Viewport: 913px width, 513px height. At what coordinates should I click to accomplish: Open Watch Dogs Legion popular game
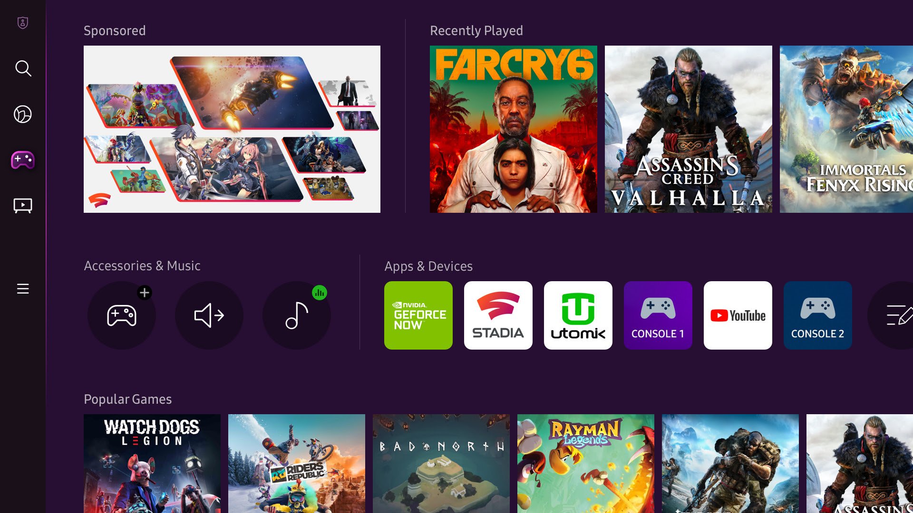152,464
